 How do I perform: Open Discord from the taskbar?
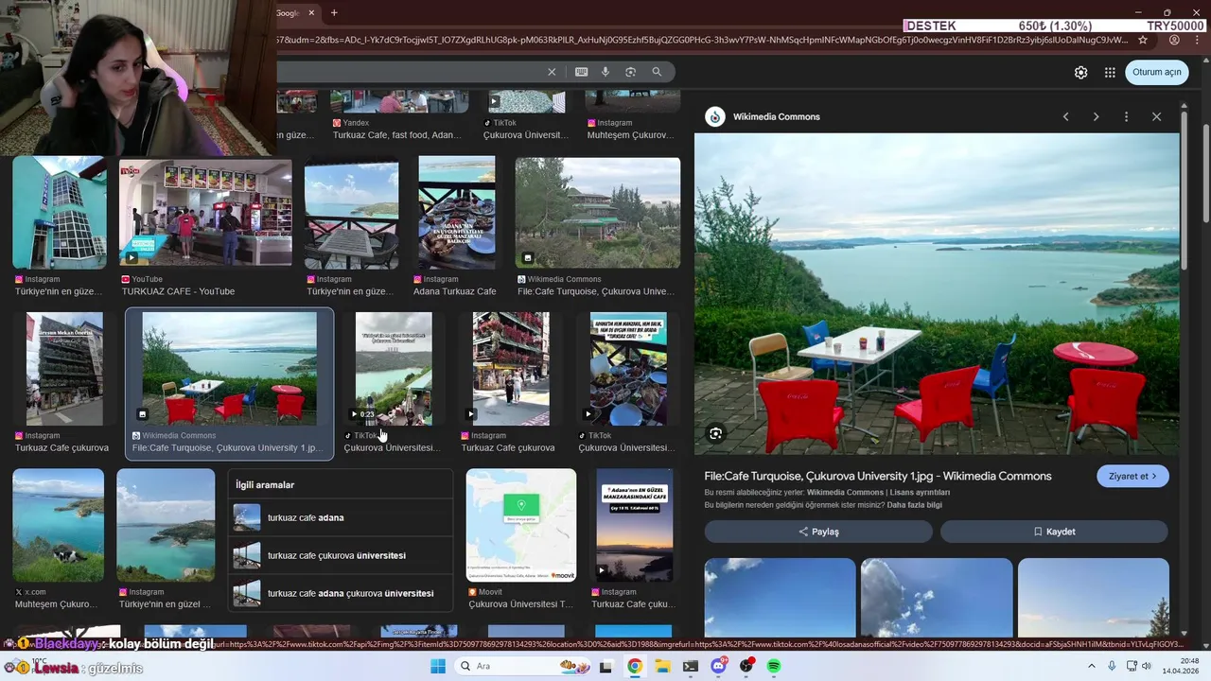coord(719,666)
